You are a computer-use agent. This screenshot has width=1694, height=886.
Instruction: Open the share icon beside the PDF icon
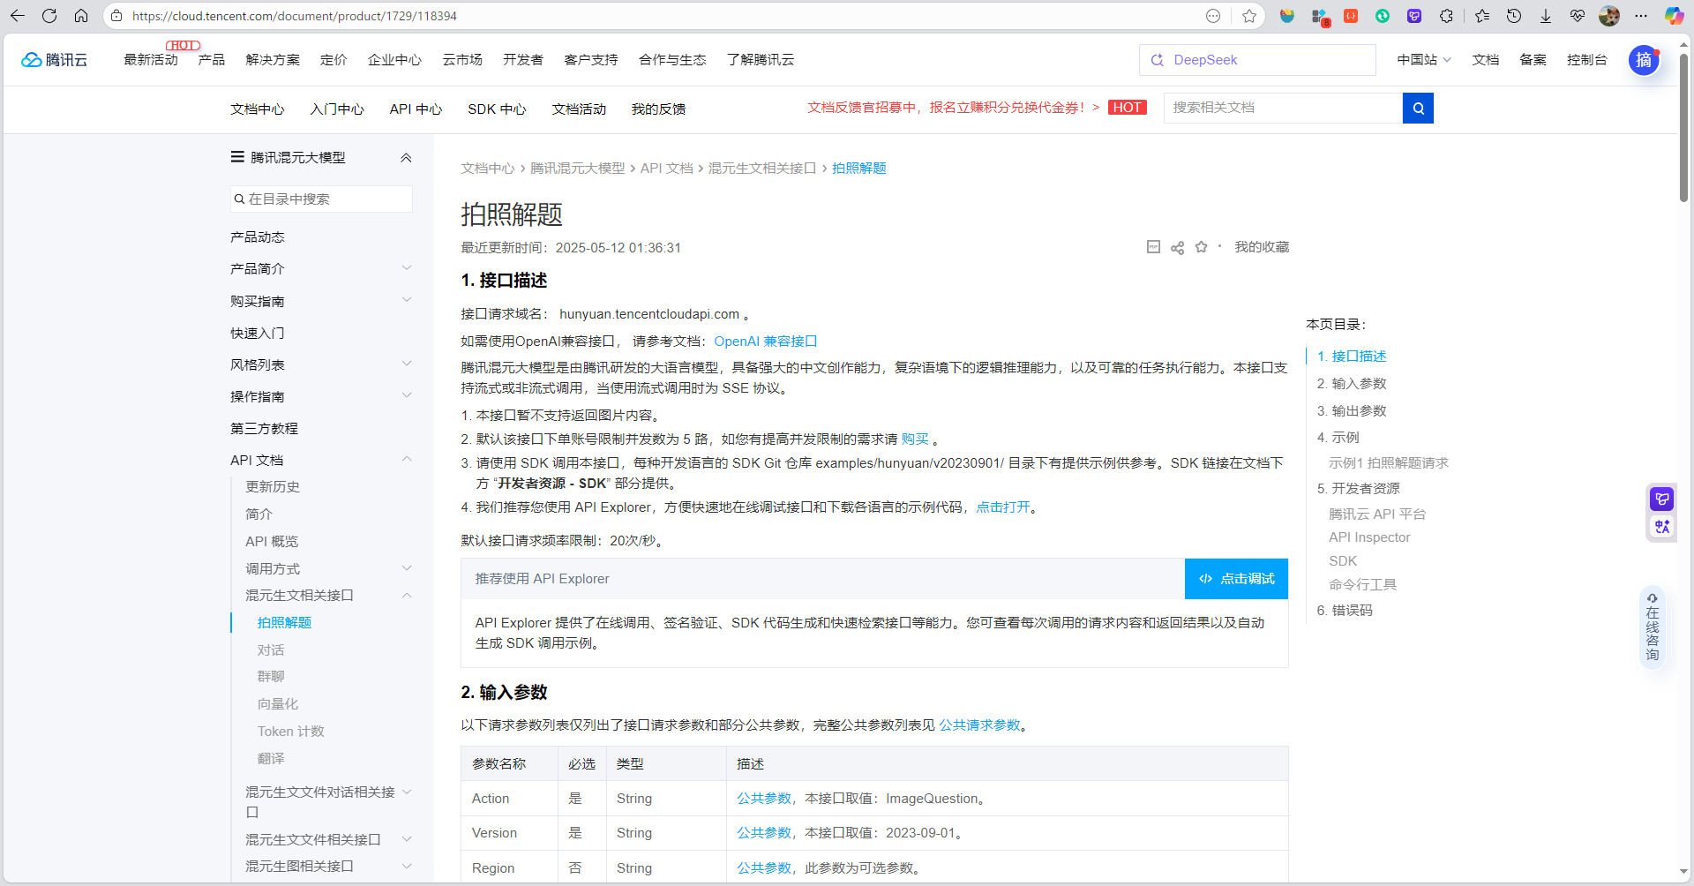(x=1177, y=247)
